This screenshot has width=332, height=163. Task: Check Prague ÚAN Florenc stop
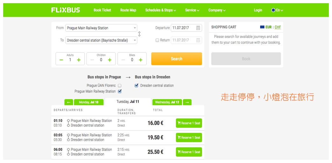[120, 86]
